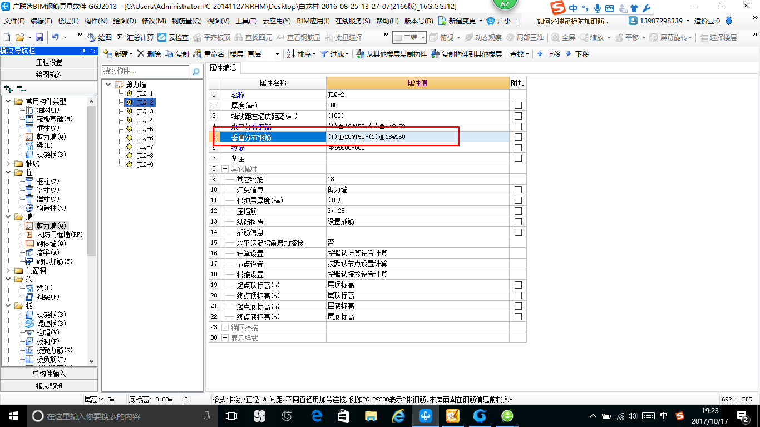Screen dimensions: 760x427
Task: Start 云检查 cloud check
Action: point(173,37)
